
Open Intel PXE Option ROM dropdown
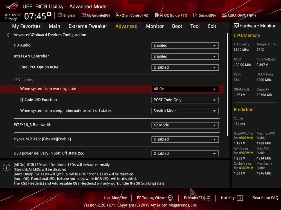click(185, 67)
